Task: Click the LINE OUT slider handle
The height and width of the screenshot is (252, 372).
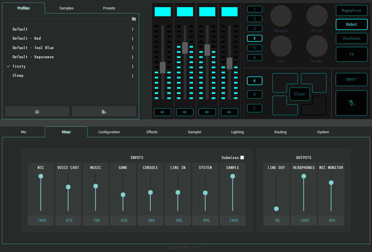Action: click(276, 209)
